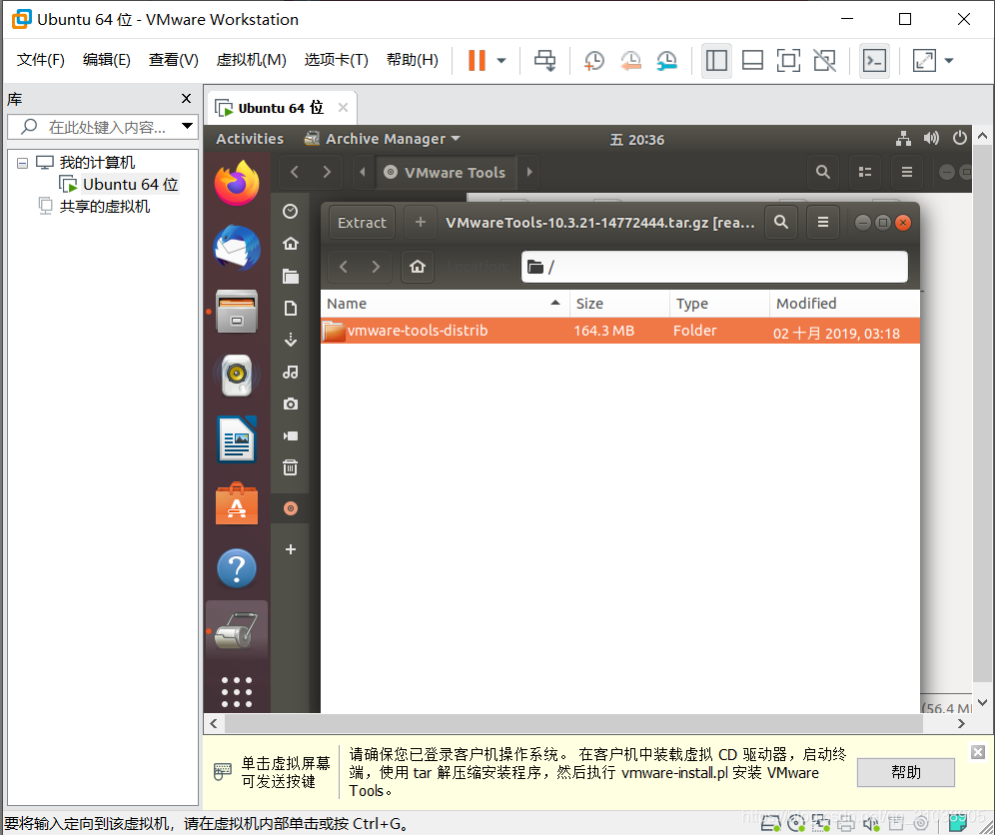The image size is (995, 835).
Task: Click the archive Location path field
Action: click(x=714, y=267)
